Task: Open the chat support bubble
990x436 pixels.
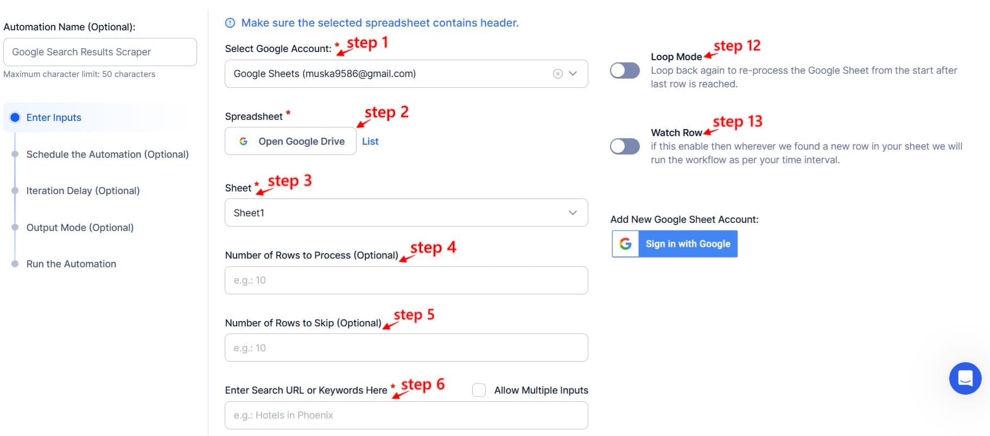Action: coord(966,378)
